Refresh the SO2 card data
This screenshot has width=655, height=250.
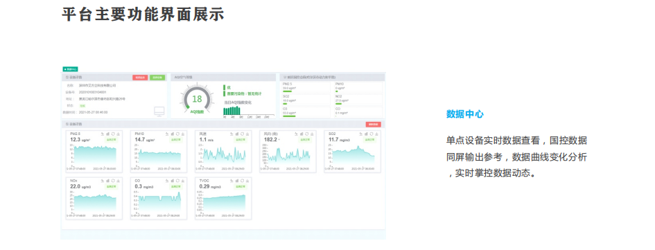pos(372,134)
